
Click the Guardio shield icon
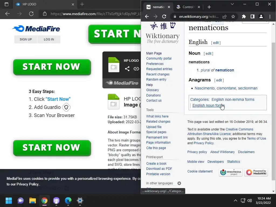click(66, 107)
